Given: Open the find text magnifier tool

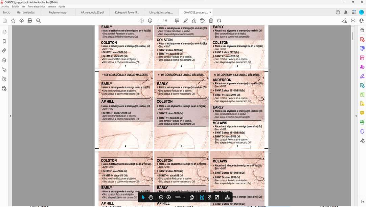Looking at the screenshot, I should click(39, 21).
